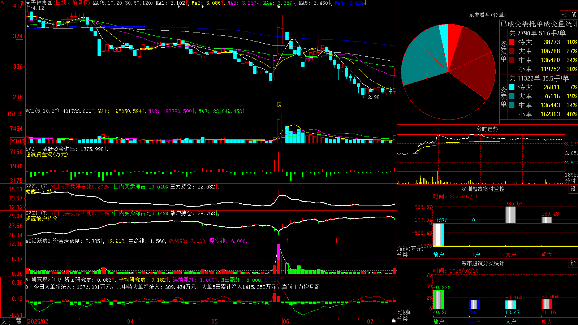Click the 日线, 前复权 period label

pyautogui.click(x=72, y=3)
